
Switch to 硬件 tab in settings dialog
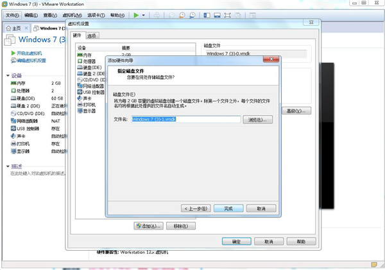(78, 35)
